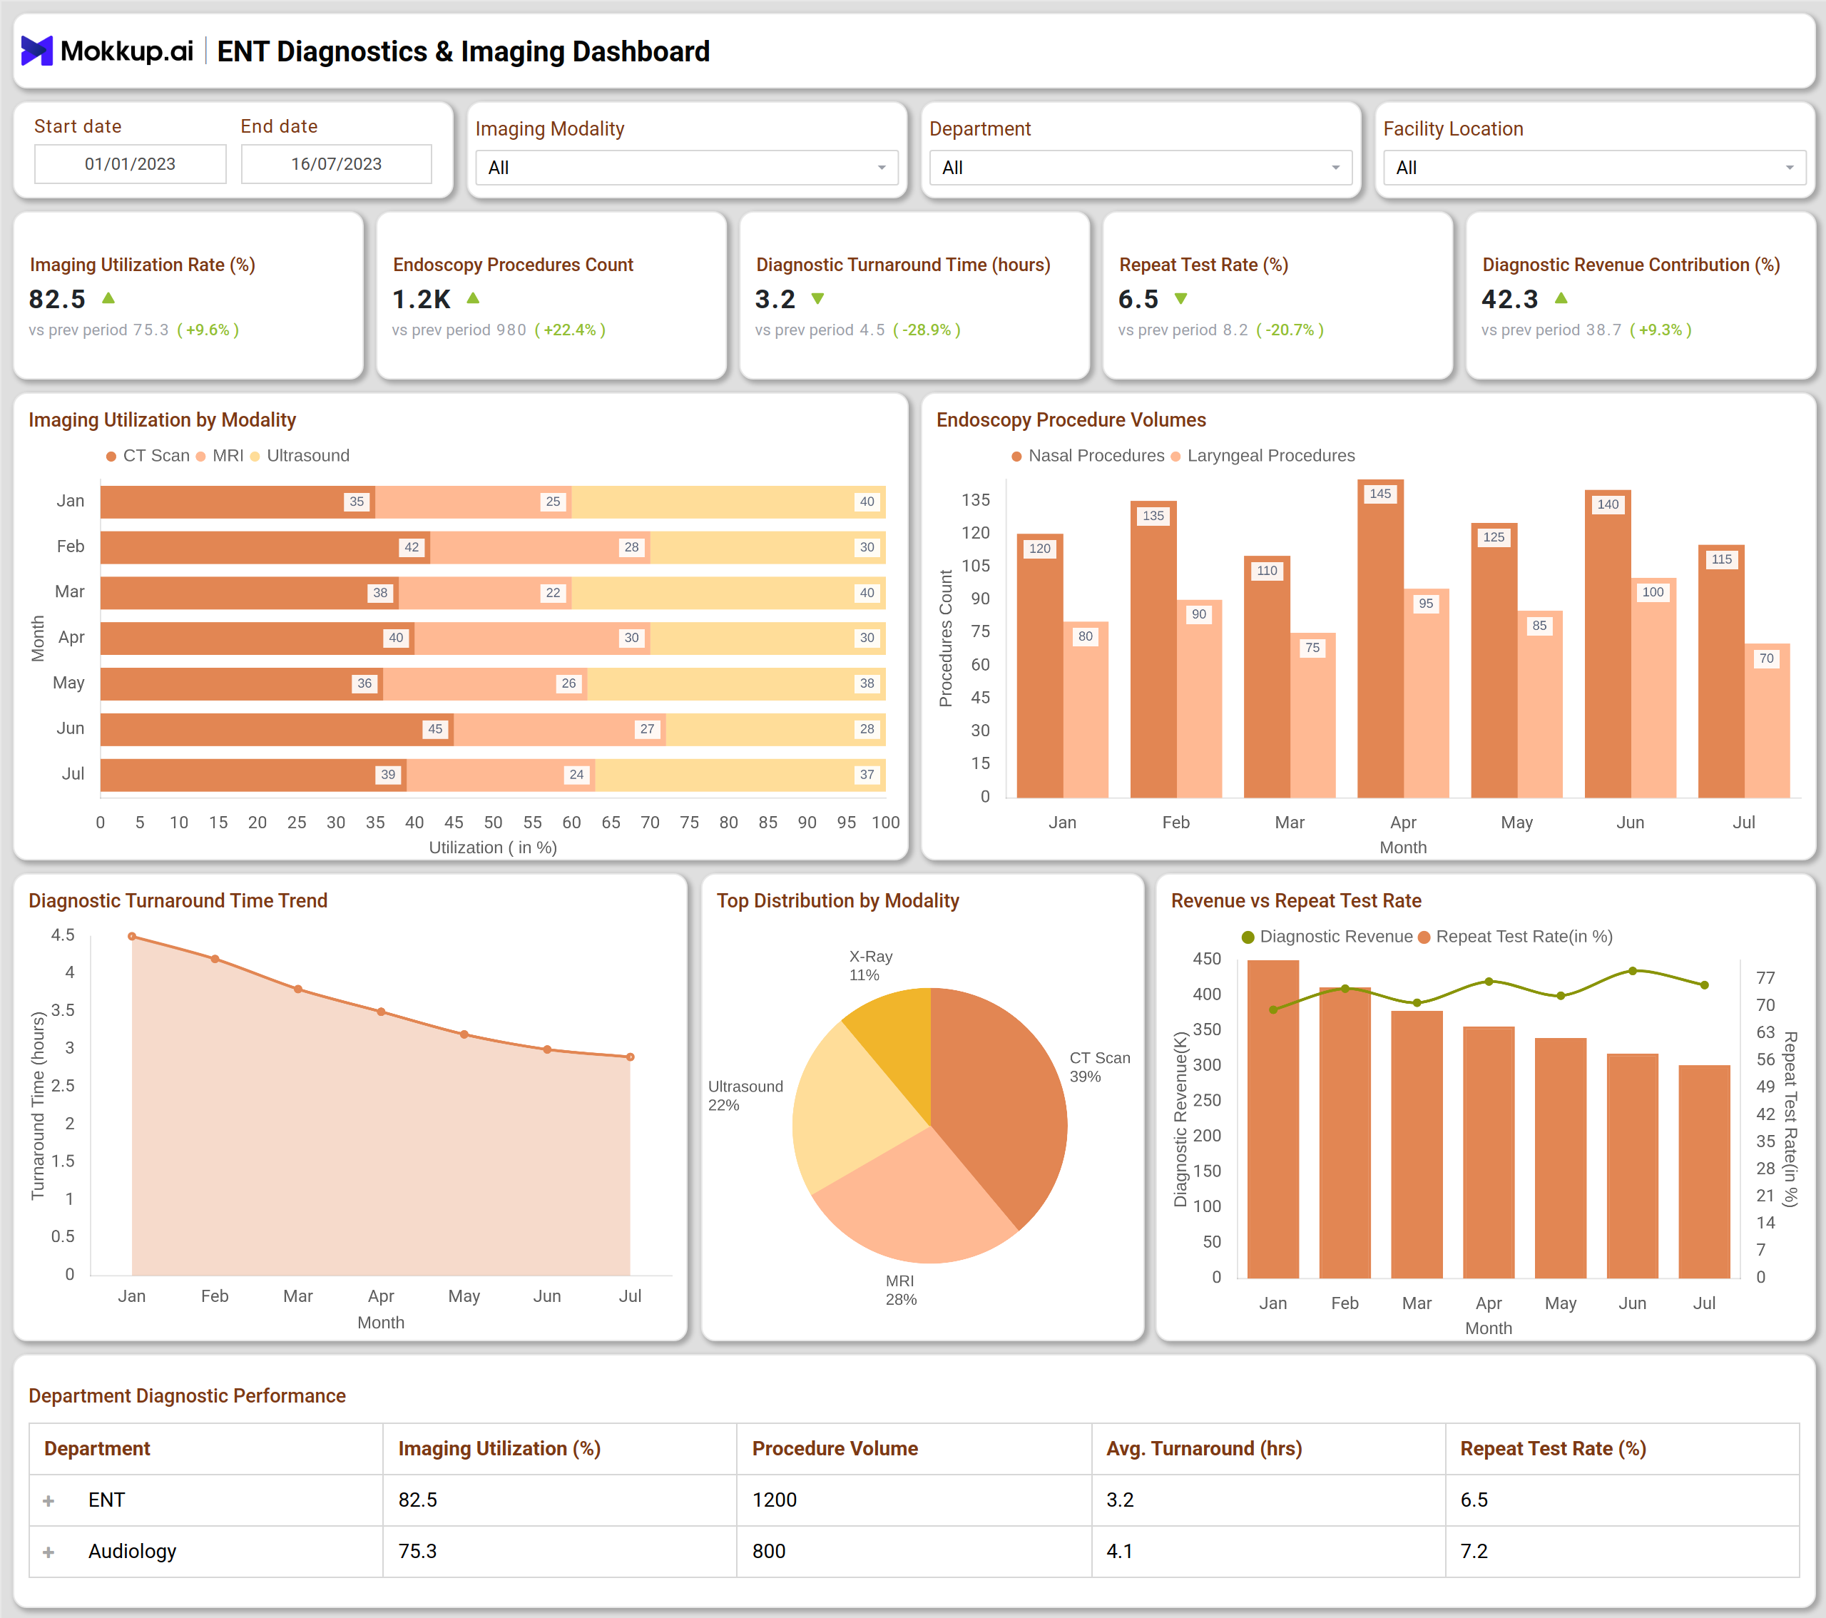Screen dimensions: 1826x1618
Task: Click the Top Distribution by Modality title
Action: tap(838, 902)
